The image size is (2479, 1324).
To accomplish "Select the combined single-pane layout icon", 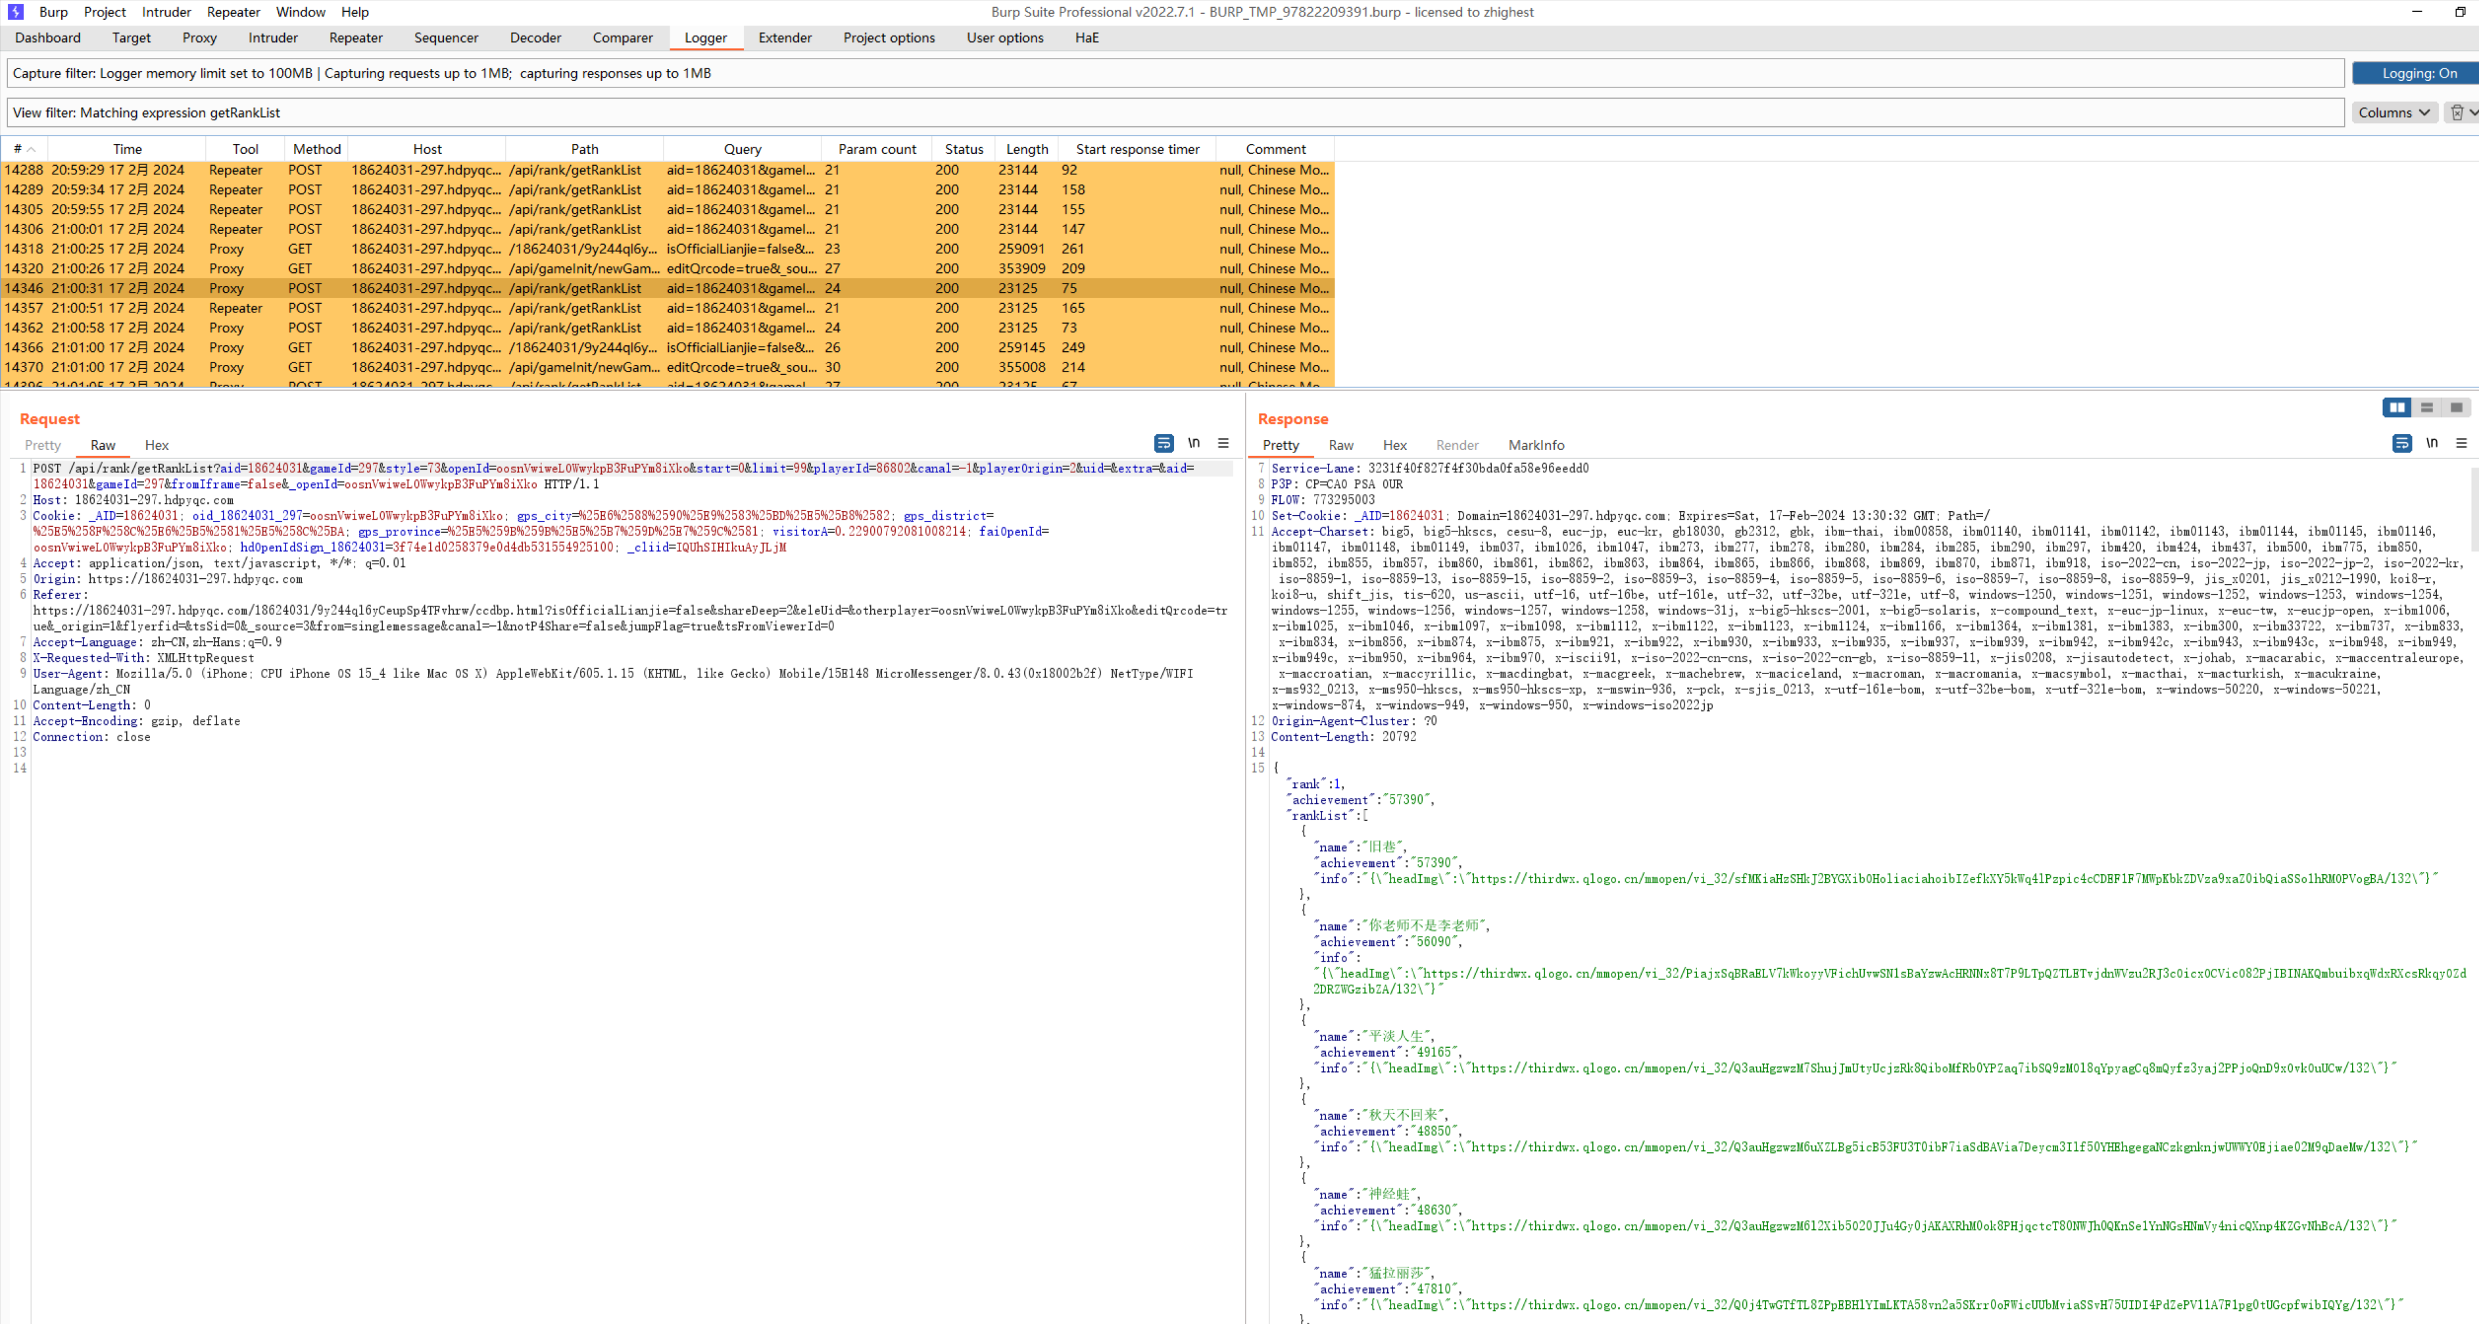I will click(2456, 407).
